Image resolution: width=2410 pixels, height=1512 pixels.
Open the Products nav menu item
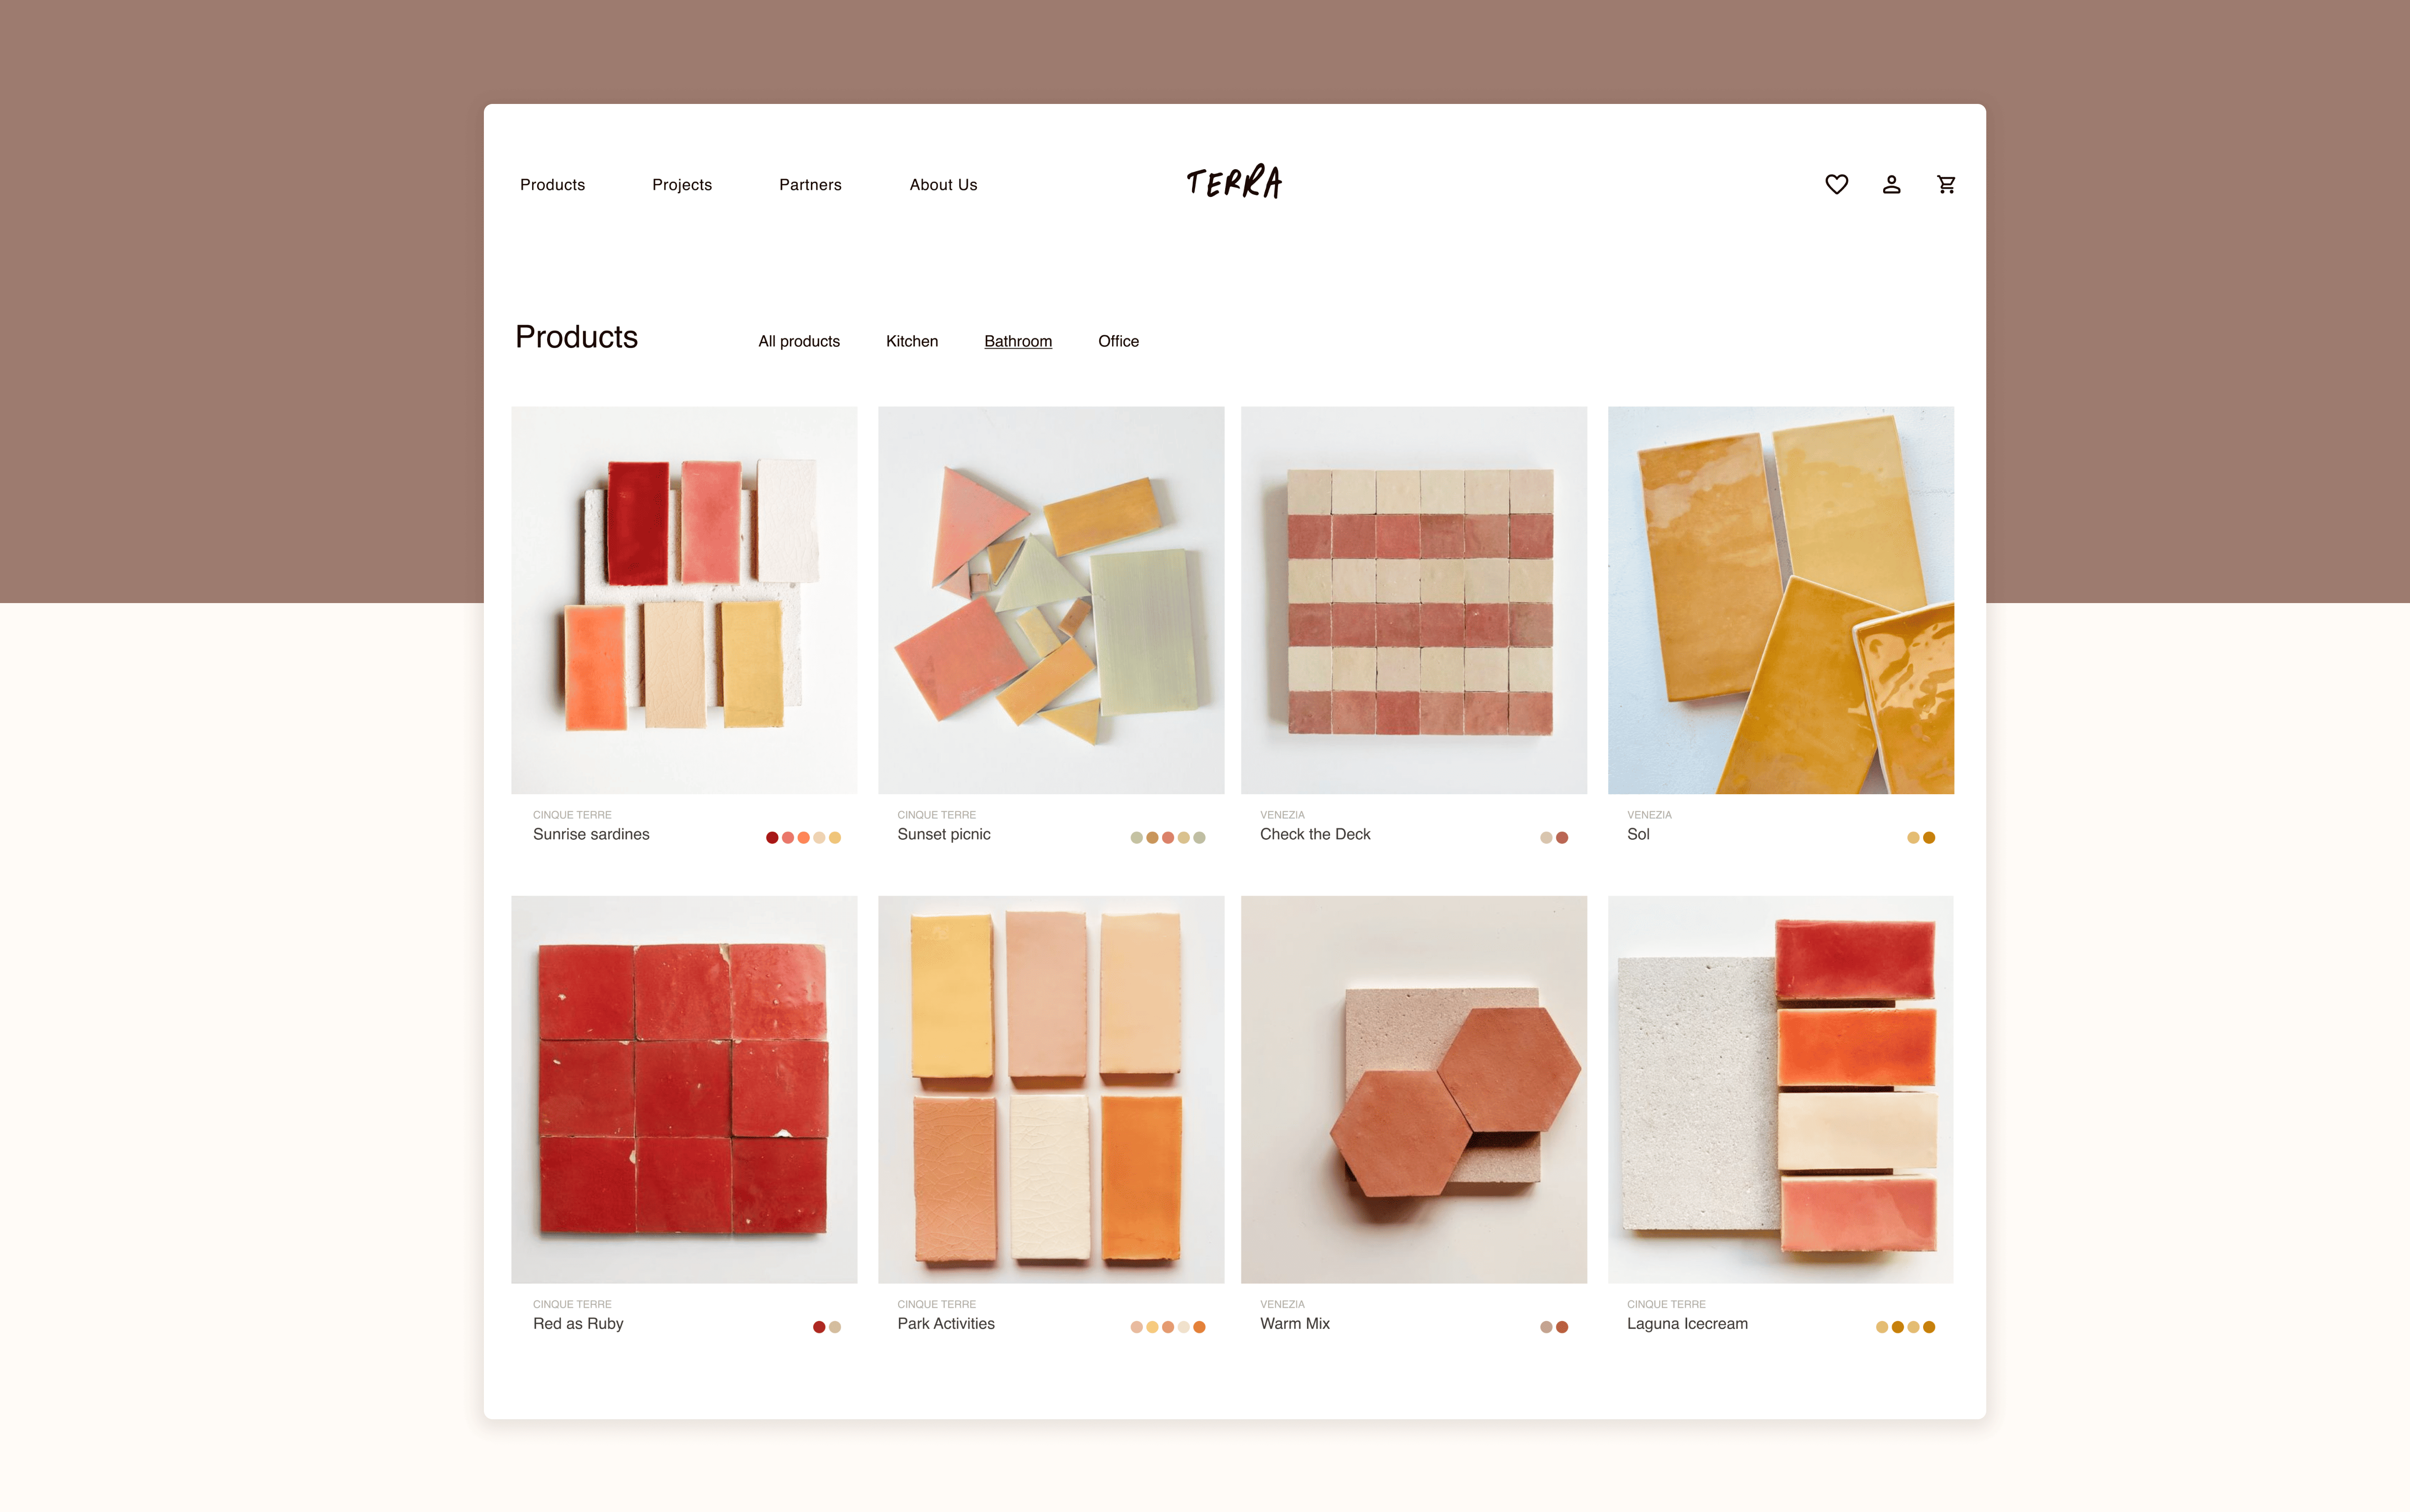pyautogui.click(x=552, y=185)
